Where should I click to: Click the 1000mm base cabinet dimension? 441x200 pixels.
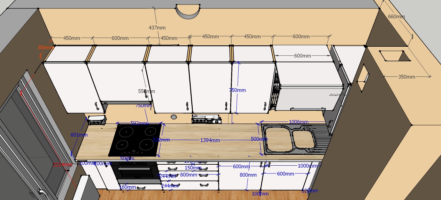(308, 166)
